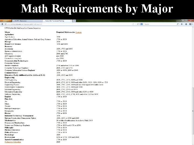
Task: Select the Center for Placement Testing tab
Action: coord(58,21)
